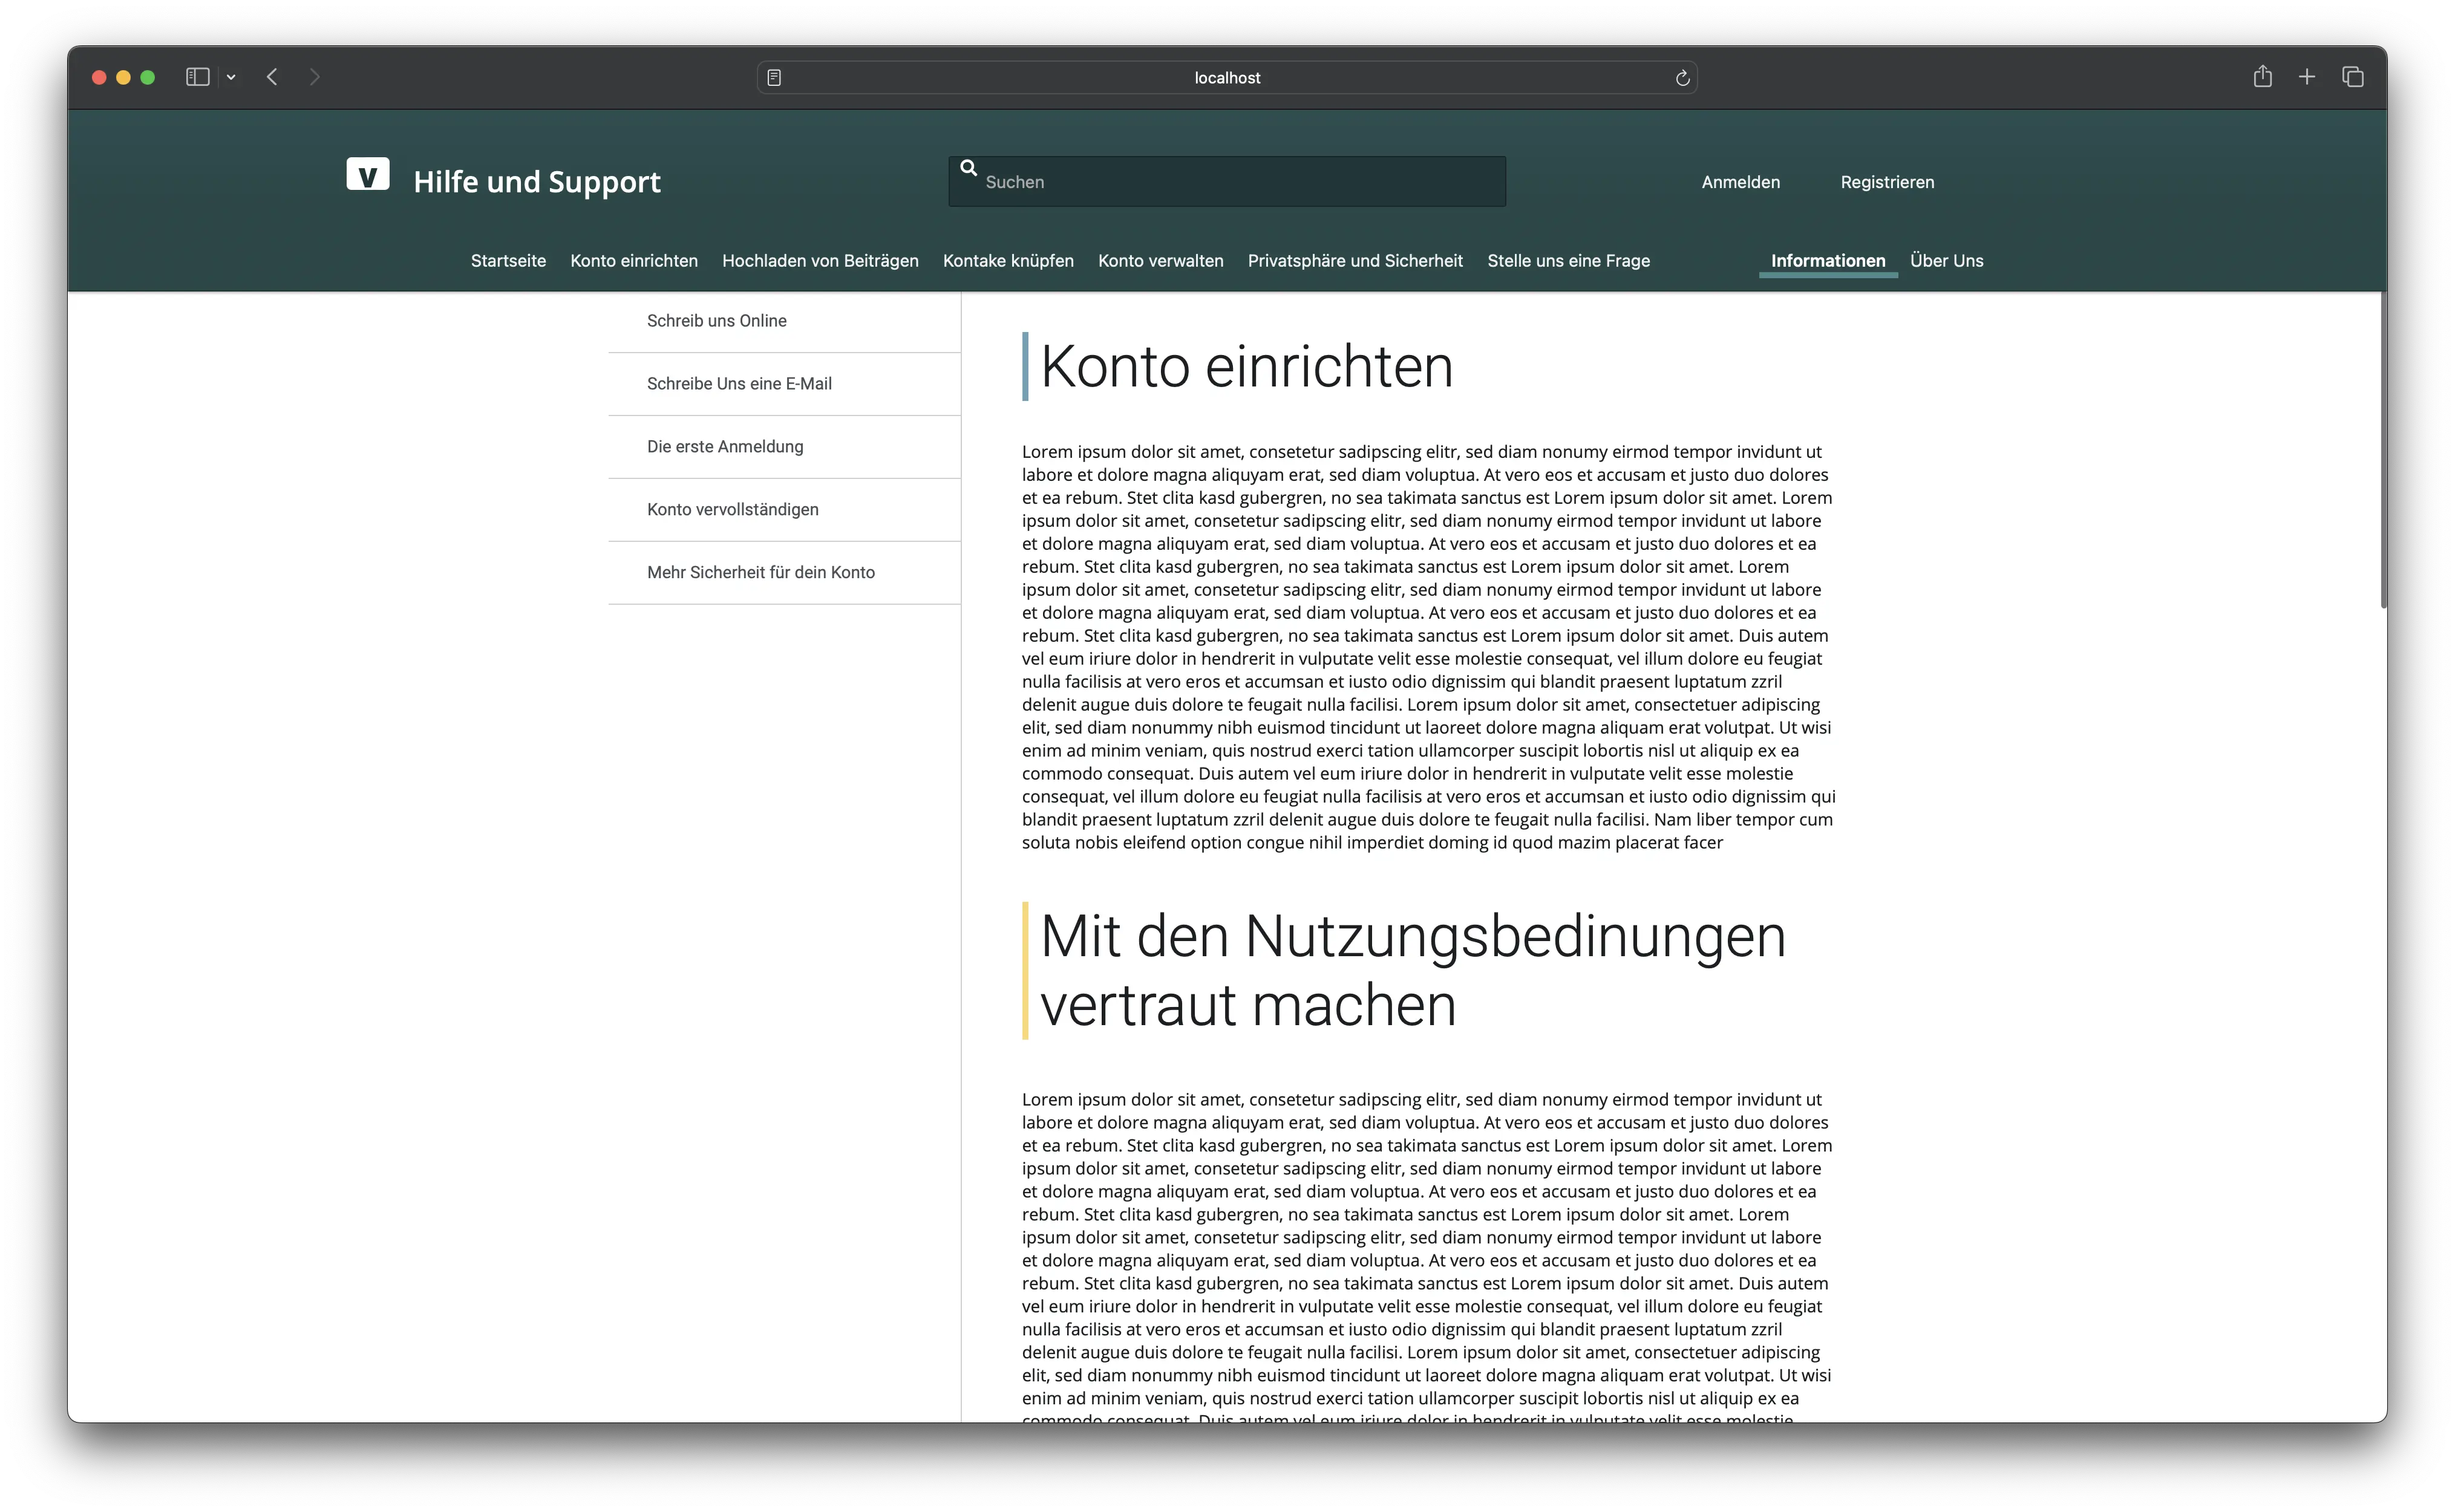Expand the sidebar dropdown chevron
Image resolution: width=2455 pixels, height=1512 pixels.
[231, 77]
